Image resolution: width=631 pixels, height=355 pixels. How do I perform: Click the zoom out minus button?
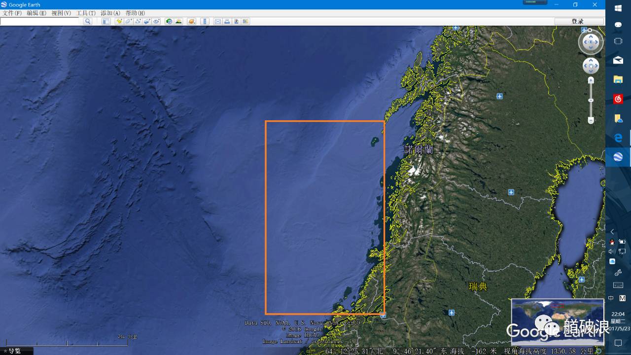591,120
